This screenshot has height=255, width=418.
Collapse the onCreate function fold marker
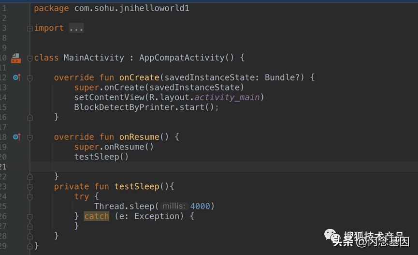[30, 78]
